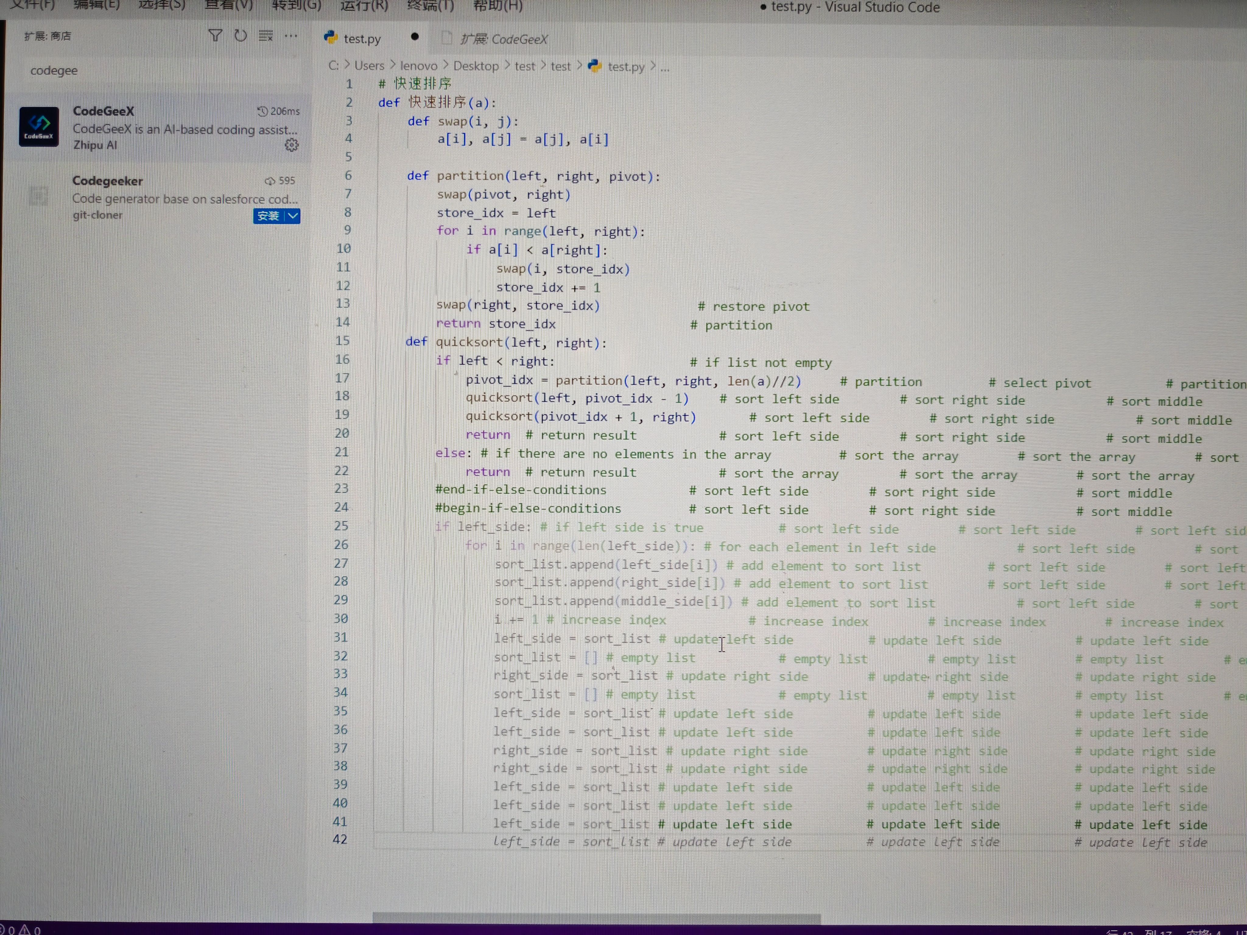Viewport: 1247px width, 935px height.
Task: Open CodeGeeX manage gear icon
Action: (291, 145)
